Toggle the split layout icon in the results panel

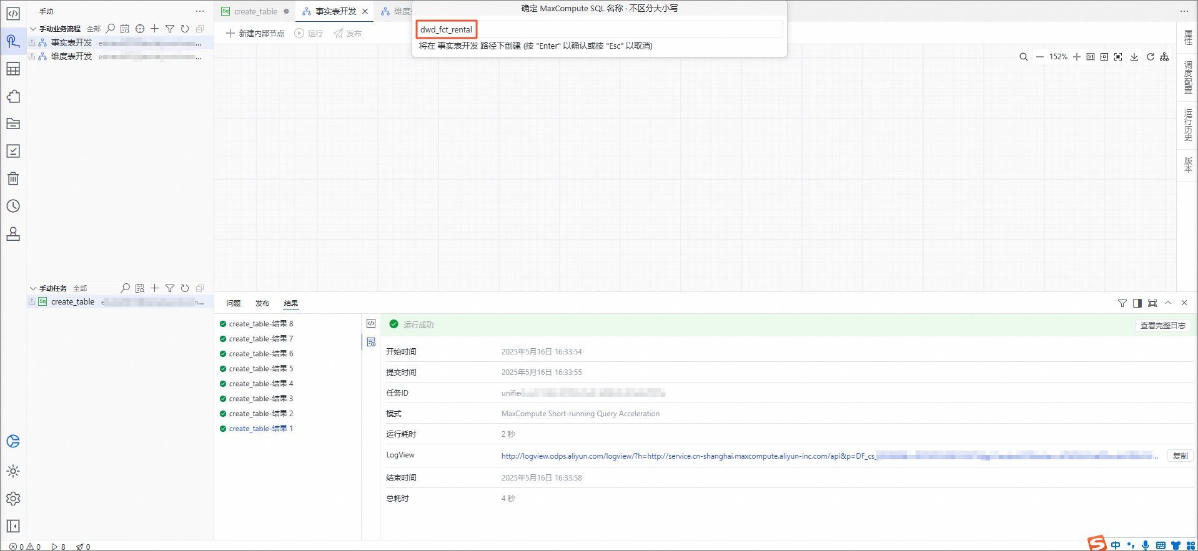[1137, 303]
